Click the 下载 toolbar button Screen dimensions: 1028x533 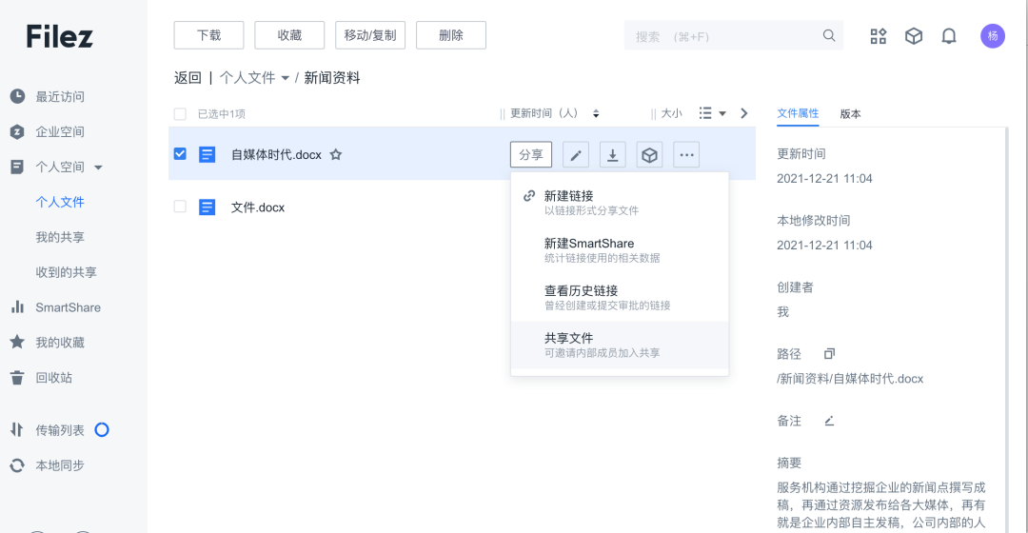click(x=208, y=35)
